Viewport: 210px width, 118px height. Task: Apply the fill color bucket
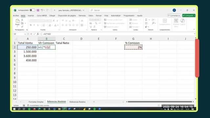coord(50,25)
